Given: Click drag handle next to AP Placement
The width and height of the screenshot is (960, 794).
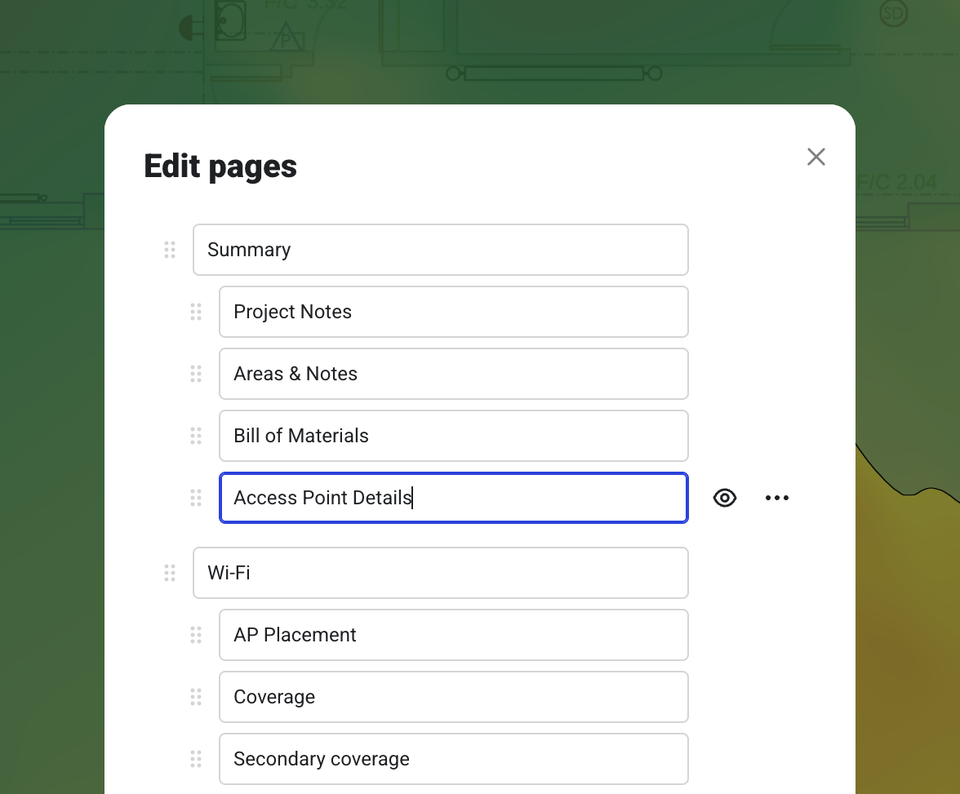Looking at the screenshot, I should pos(196,635).
